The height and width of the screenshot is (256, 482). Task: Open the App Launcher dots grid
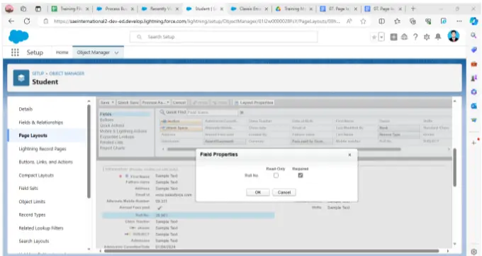[15, 52]
